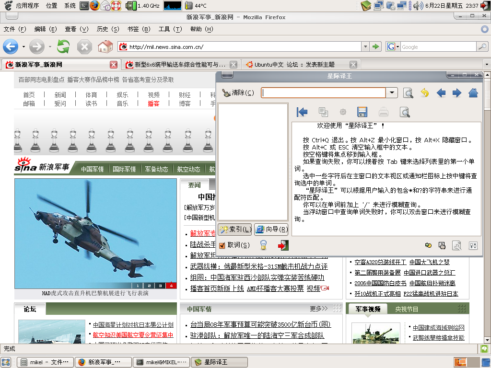Click the 更多>> link in 中国军情 section
The image size is (491, 368).
point(319,309)
